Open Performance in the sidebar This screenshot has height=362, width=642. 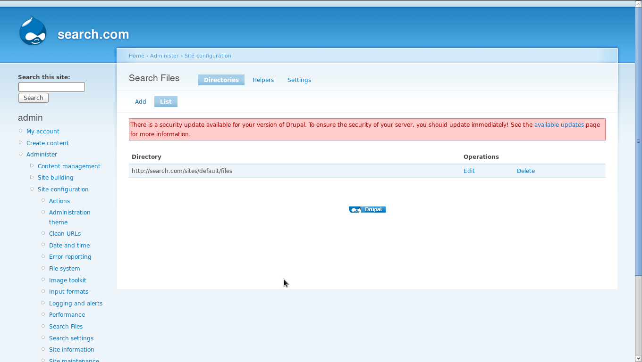coord(67,315)
